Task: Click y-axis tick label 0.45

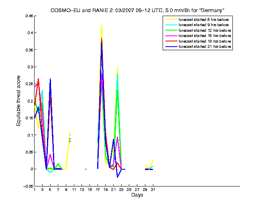Action: [29, 16]
